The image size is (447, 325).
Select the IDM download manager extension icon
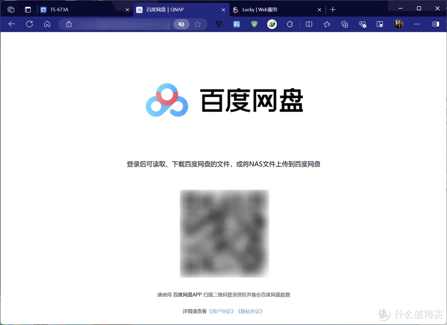272,24
